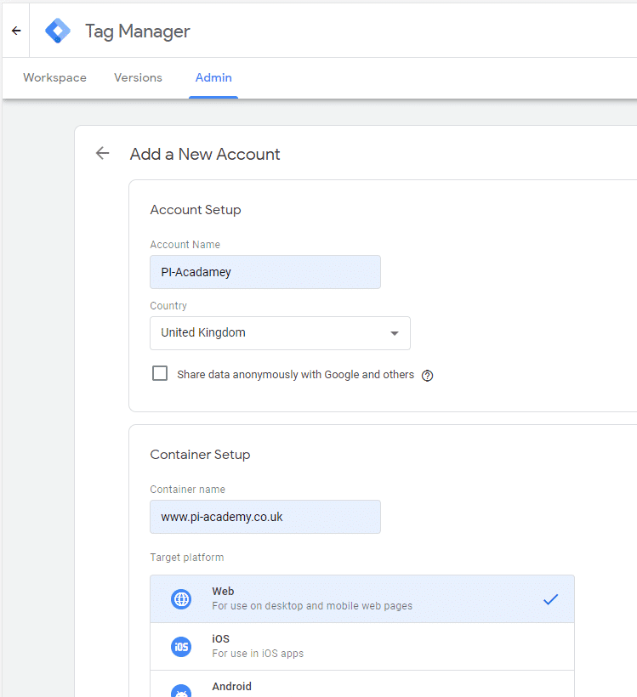Click the Tag Manager title text
The width and height of the screenshot is (637, 697).
138,31
